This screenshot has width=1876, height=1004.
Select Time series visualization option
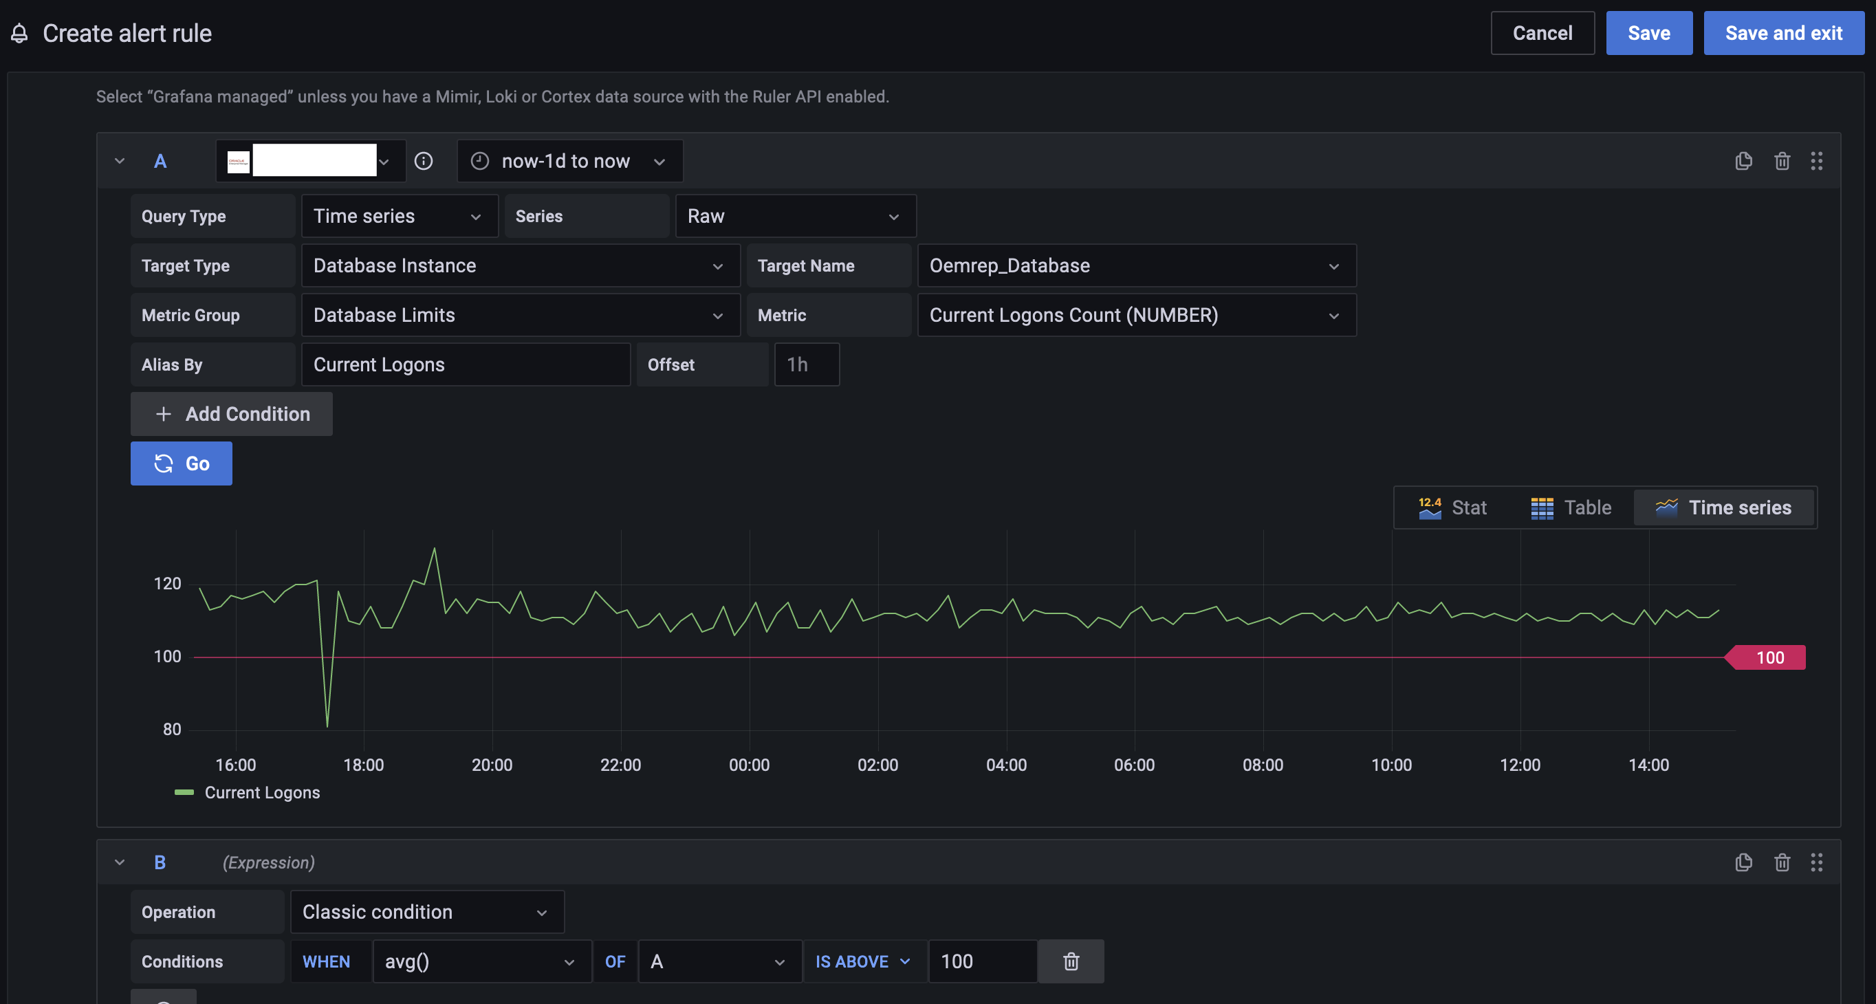click(x=1724, y=508)
